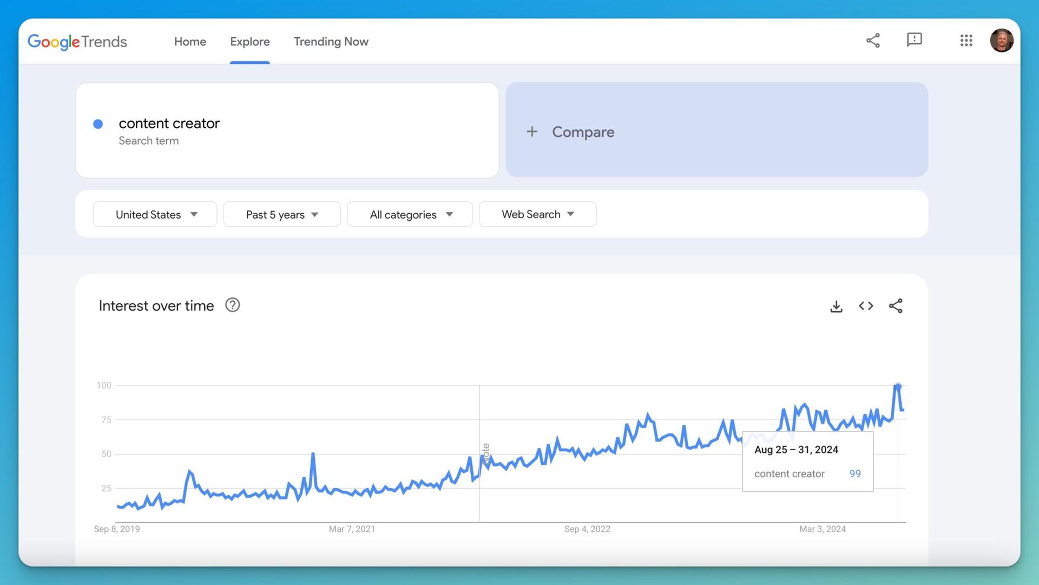Open the Web Search type dropdown
1039x585 pixels.
[x=537, y=214]
